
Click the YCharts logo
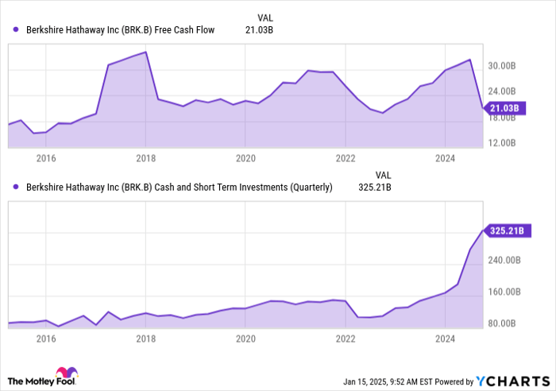[513, 381]
